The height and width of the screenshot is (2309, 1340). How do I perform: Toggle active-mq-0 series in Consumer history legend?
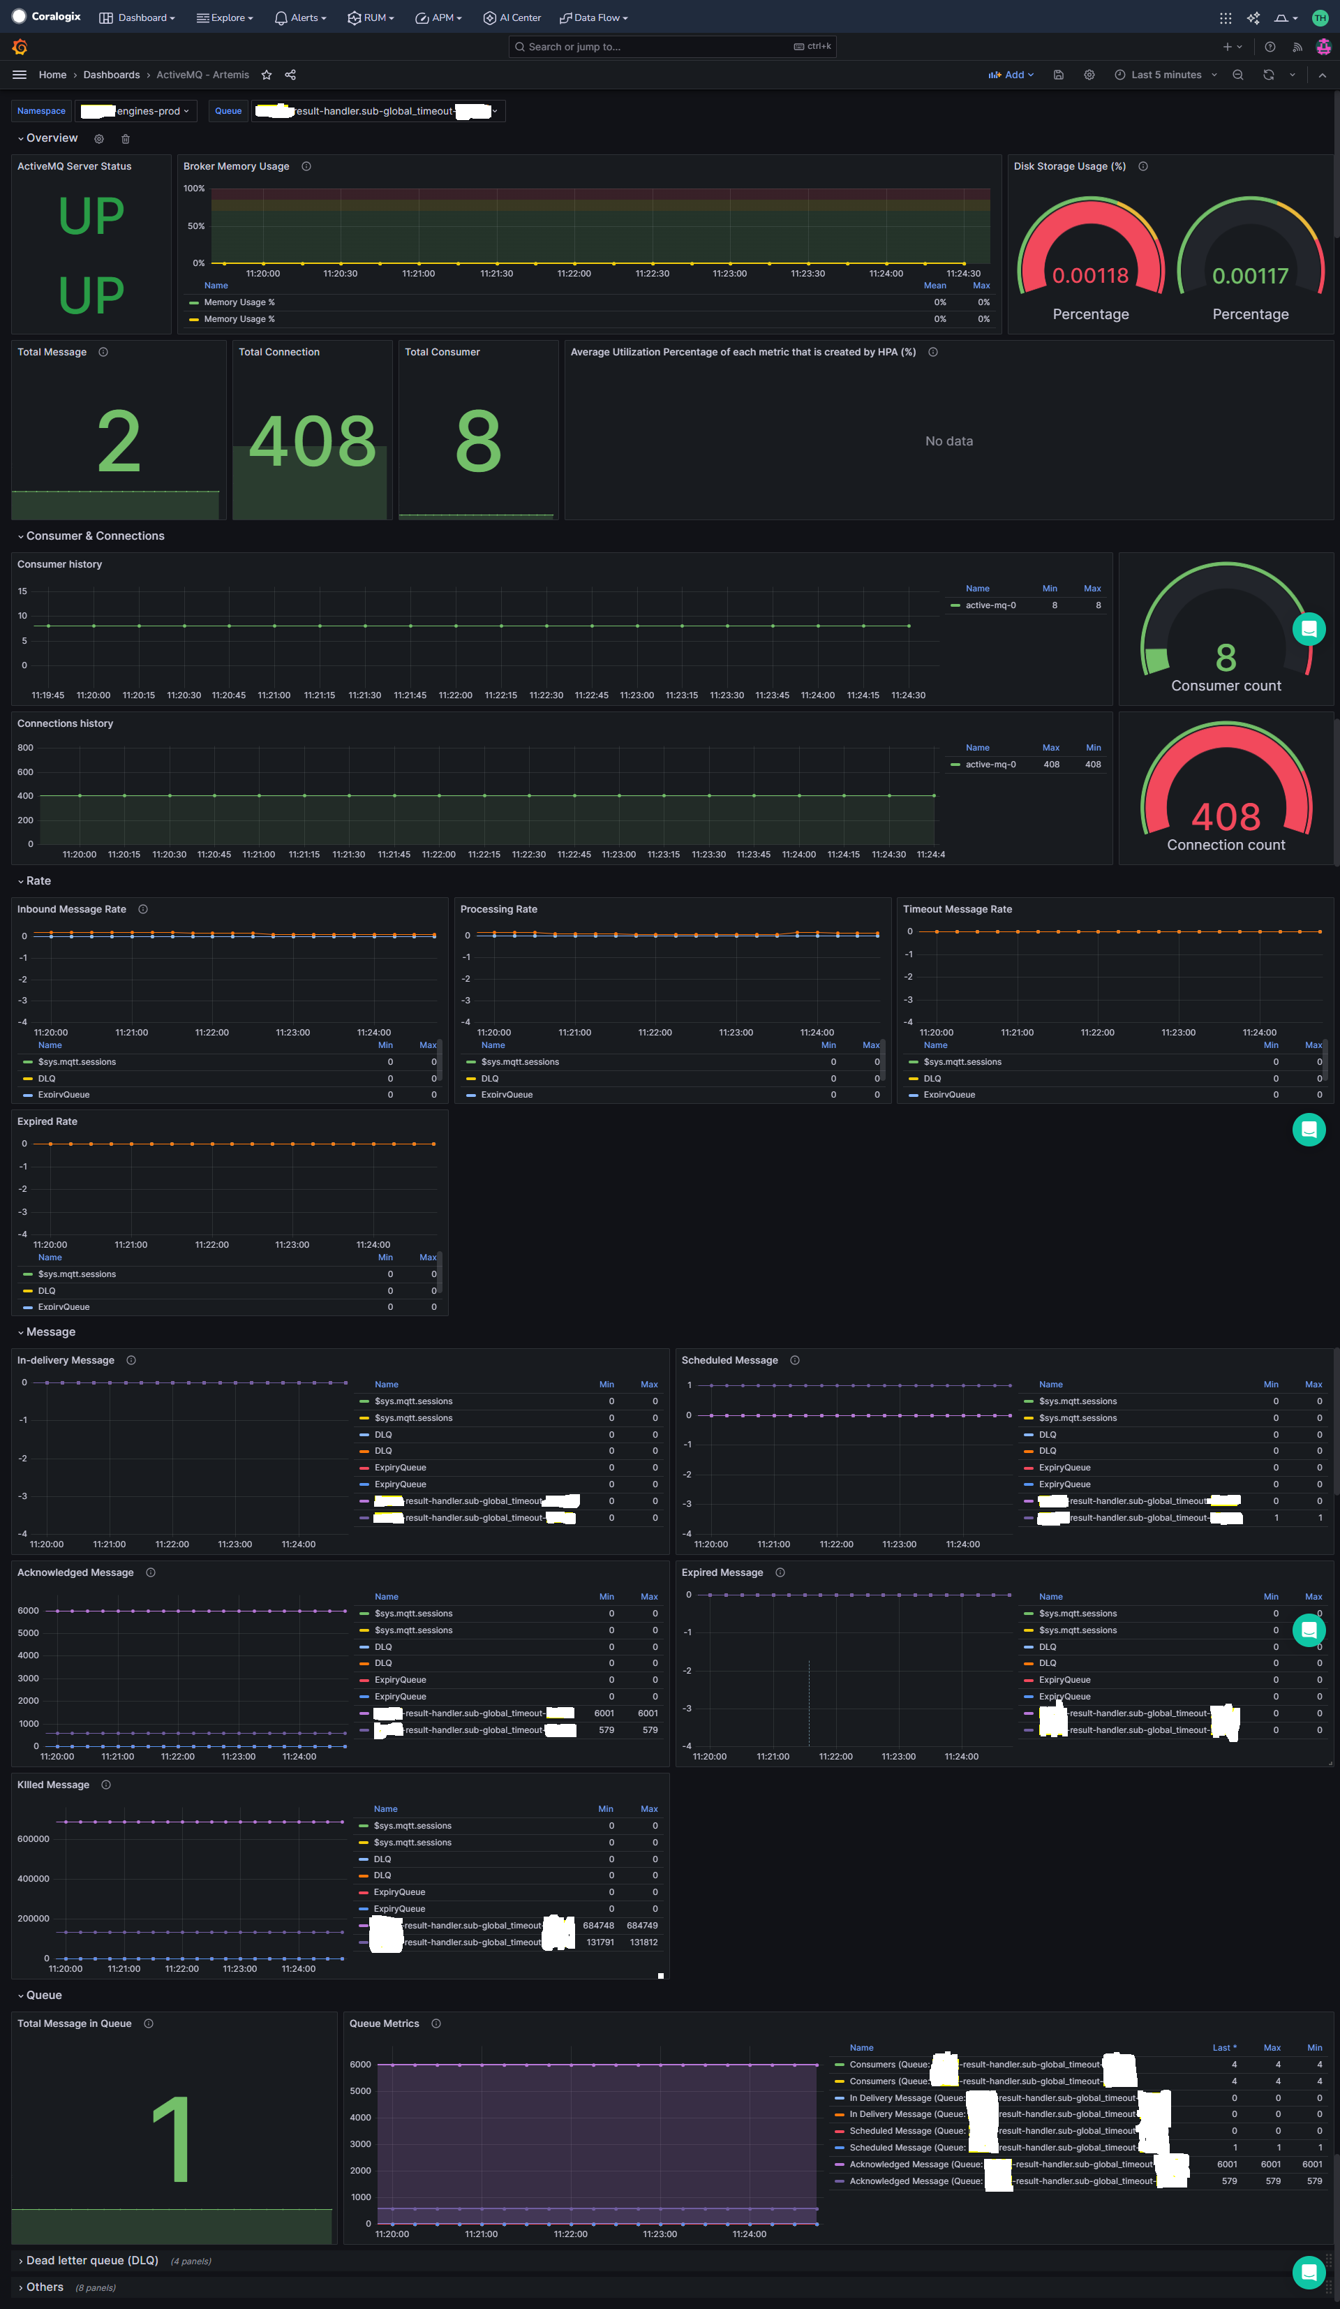point(990,605)
